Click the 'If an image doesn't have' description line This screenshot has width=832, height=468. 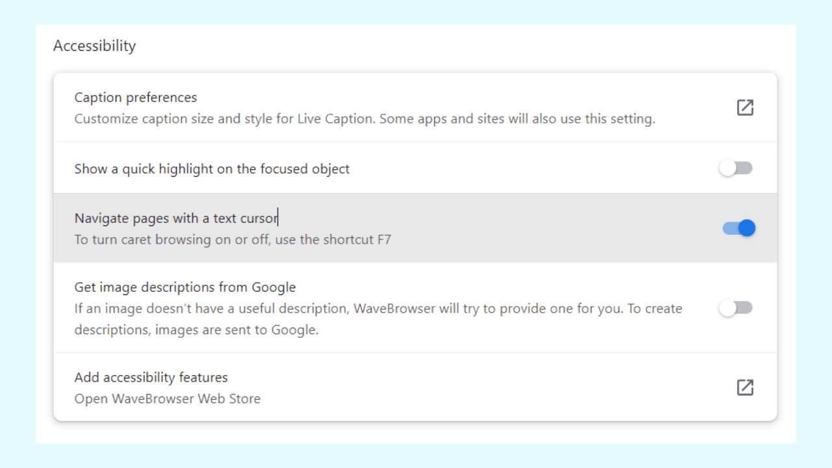tap(378, 308)
